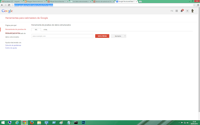Switch to the Gmail Recibidos tab
The width and height of the screenshot is (200, 125).
(12, 2)
